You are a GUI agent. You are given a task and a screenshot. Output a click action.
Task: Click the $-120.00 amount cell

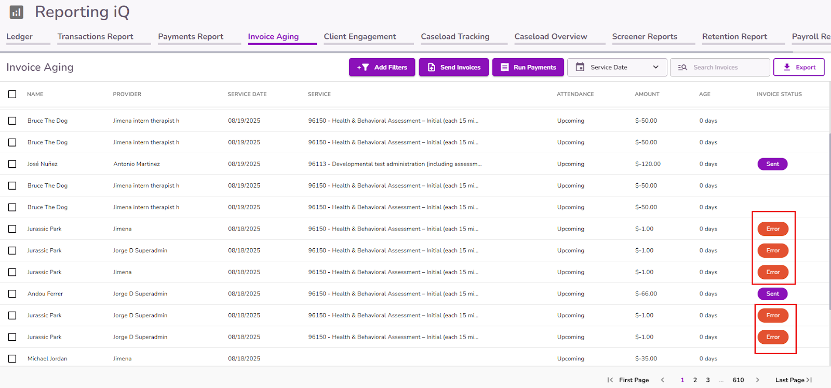click(648, 164)
